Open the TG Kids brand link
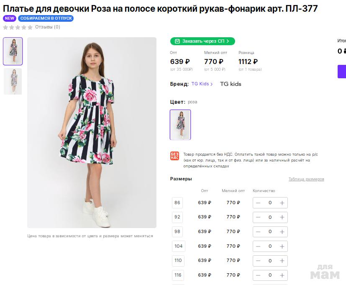 pyautogui.click(x=202, y=84)
